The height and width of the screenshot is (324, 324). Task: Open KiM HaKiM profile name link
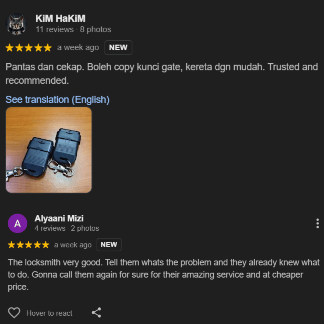60,18
